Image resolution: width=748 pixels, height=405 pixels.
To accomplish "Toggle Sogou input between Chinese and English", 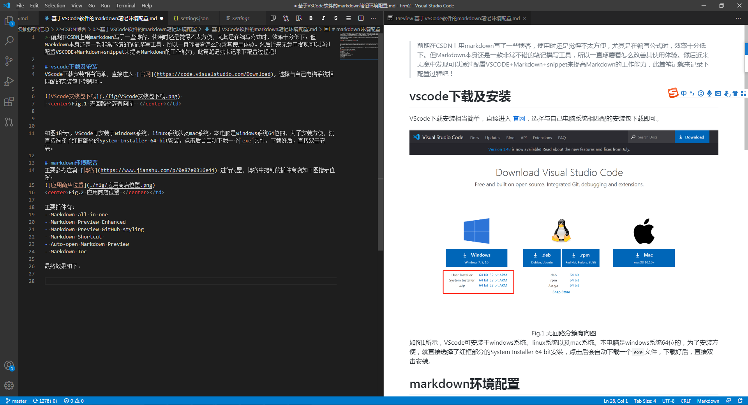I will pyautogui.click(x=684, y=93).
